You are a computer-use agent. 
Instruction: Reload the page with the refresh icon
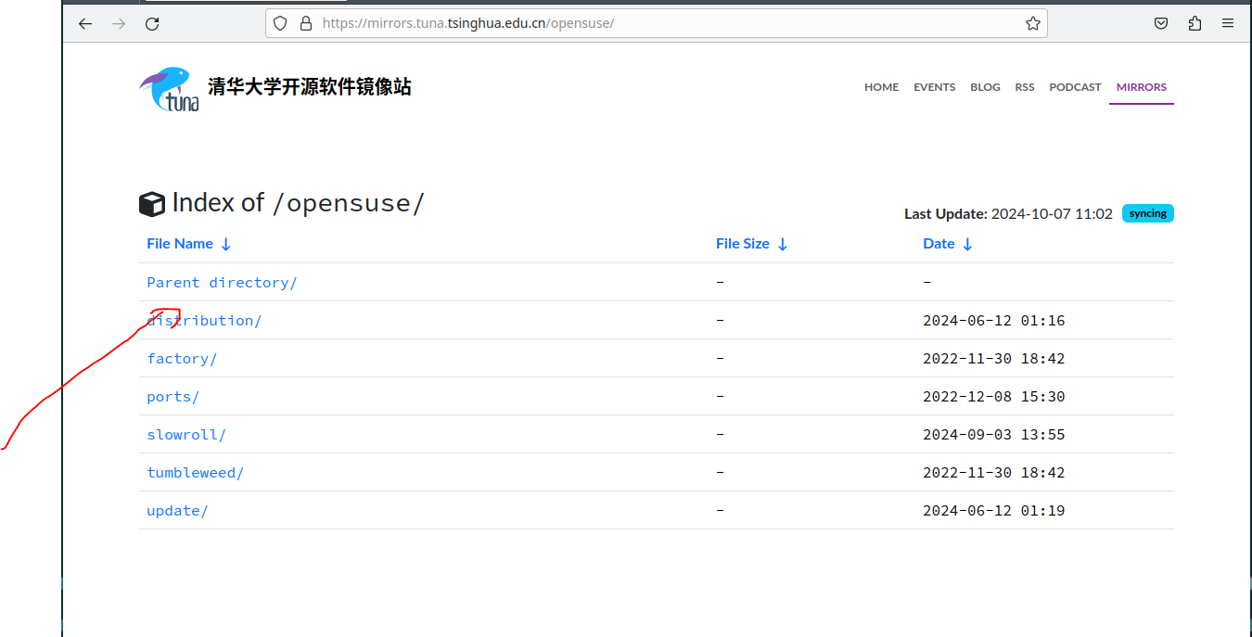pos(152,24)
